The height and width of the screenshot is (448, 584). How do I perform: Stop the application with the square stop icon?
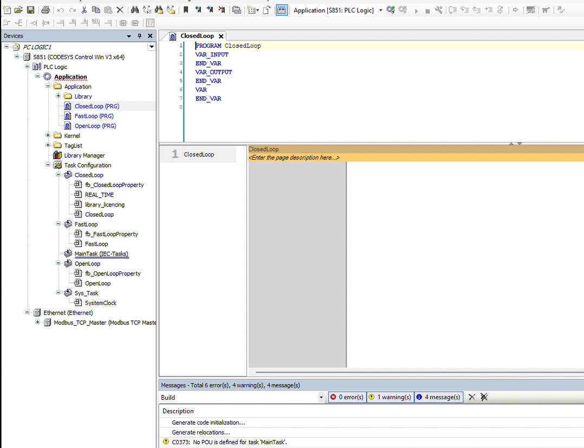click(427, 11)
